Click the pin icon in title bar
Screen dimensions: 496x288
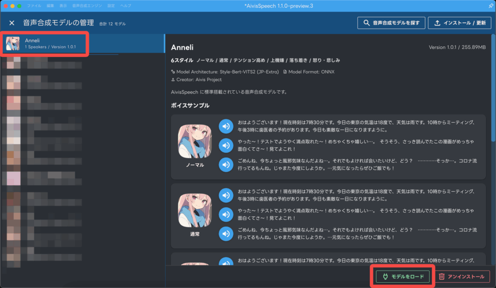tap(491, 6)
